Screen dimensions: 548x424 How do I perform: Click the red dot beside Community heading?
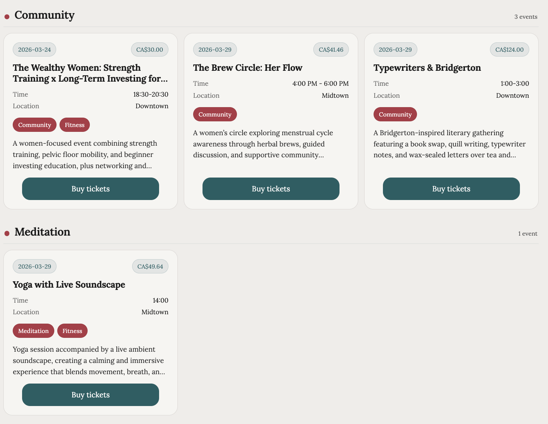(x=7, y=17)
